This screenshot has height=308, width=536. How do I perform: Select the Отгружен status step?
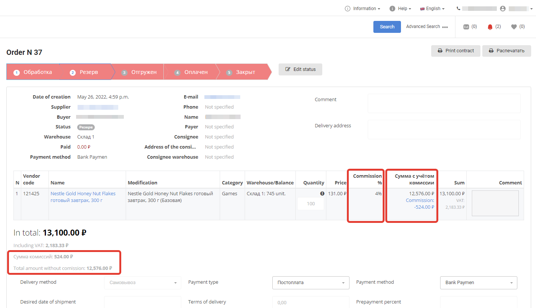(x=139, y=72)
